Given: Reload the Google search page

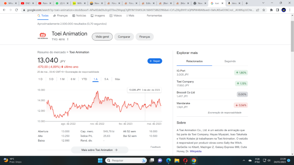Looking at the screenshot, I should pyautogui.click(x=16, y=10).
